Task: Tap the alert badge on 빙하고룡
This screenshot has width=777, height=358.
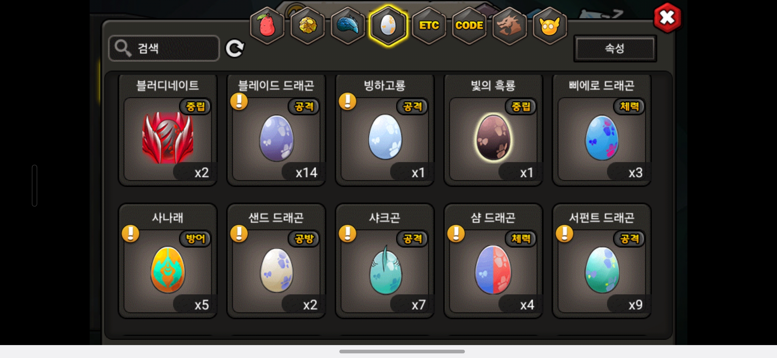Action: [347, 101]
